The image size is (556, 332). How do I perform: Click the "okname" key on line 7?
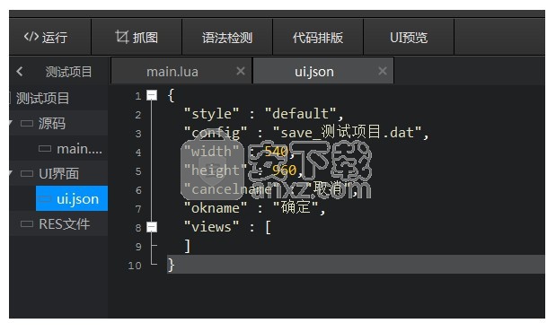[216, 208]
